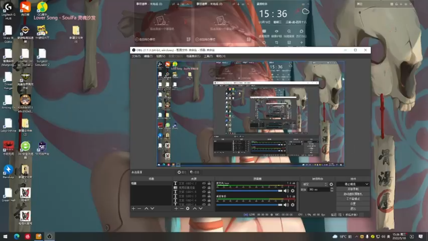Open the 帮助(H) menu
Image resolution: width=428 pixels, height=241 pixels.
220,56
